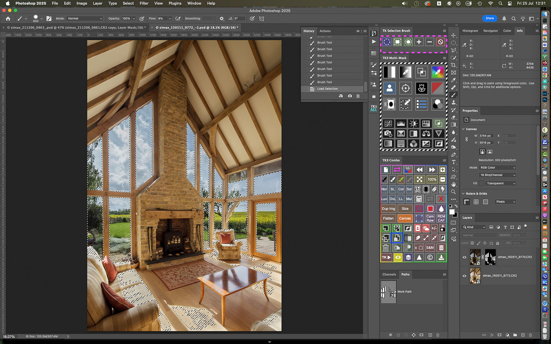The height and width of the screenshot is (344, 551).
Task: Click the calculator icon in TK9 Combo
Action: click(x=419, y=199)
